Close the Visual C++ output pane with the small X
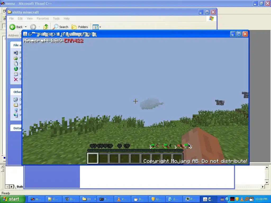 (2, 167)
